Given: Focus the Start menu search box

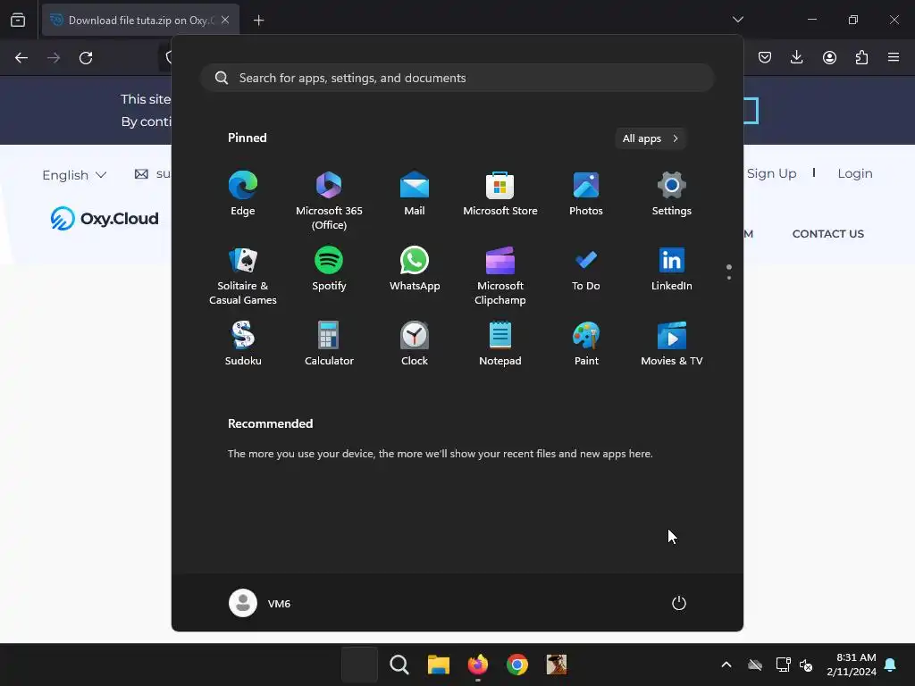Looking at the screenshot, I should click(457, 78).
